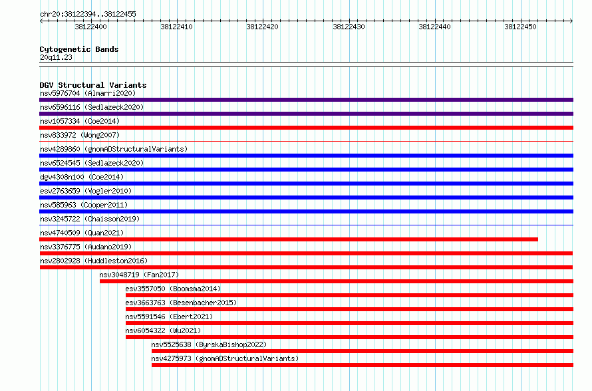592x391 pixels.
Task: Click the 38122410 ruler position
Action: (x=176, y=27)
